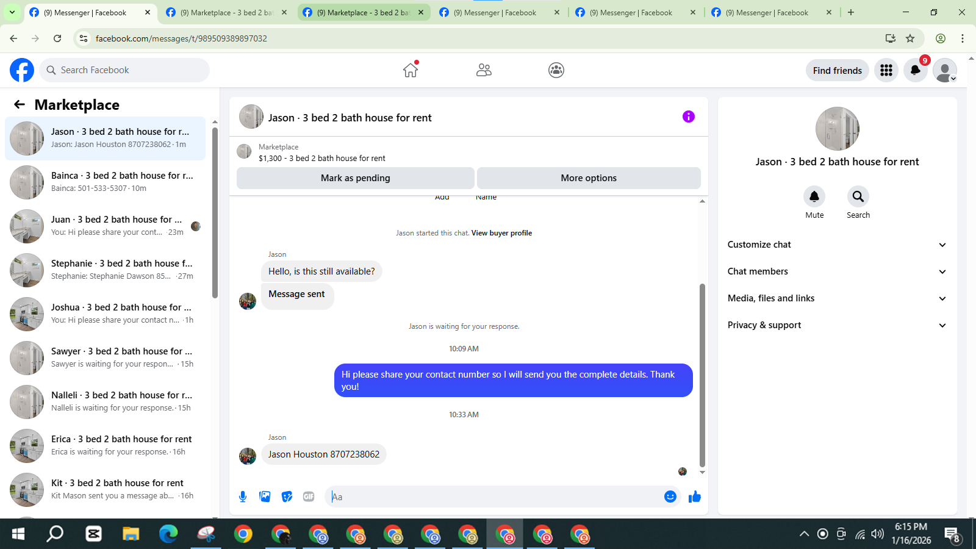976x549 pixels.
Task: Open Chrome menu three dots
Action: (x=963, y=38)
